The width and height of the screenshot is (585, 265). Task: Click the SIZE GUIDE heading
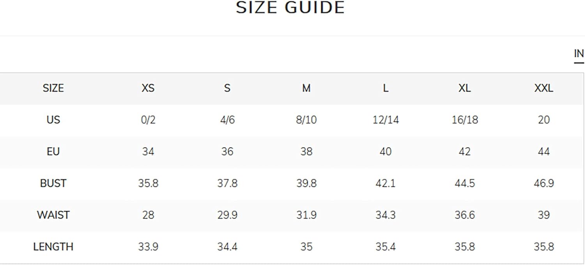(291, 8)
